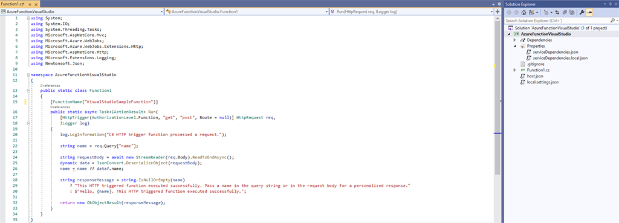Click the Back arrow in Solution Explorer toolbar

tap(509, 13)
